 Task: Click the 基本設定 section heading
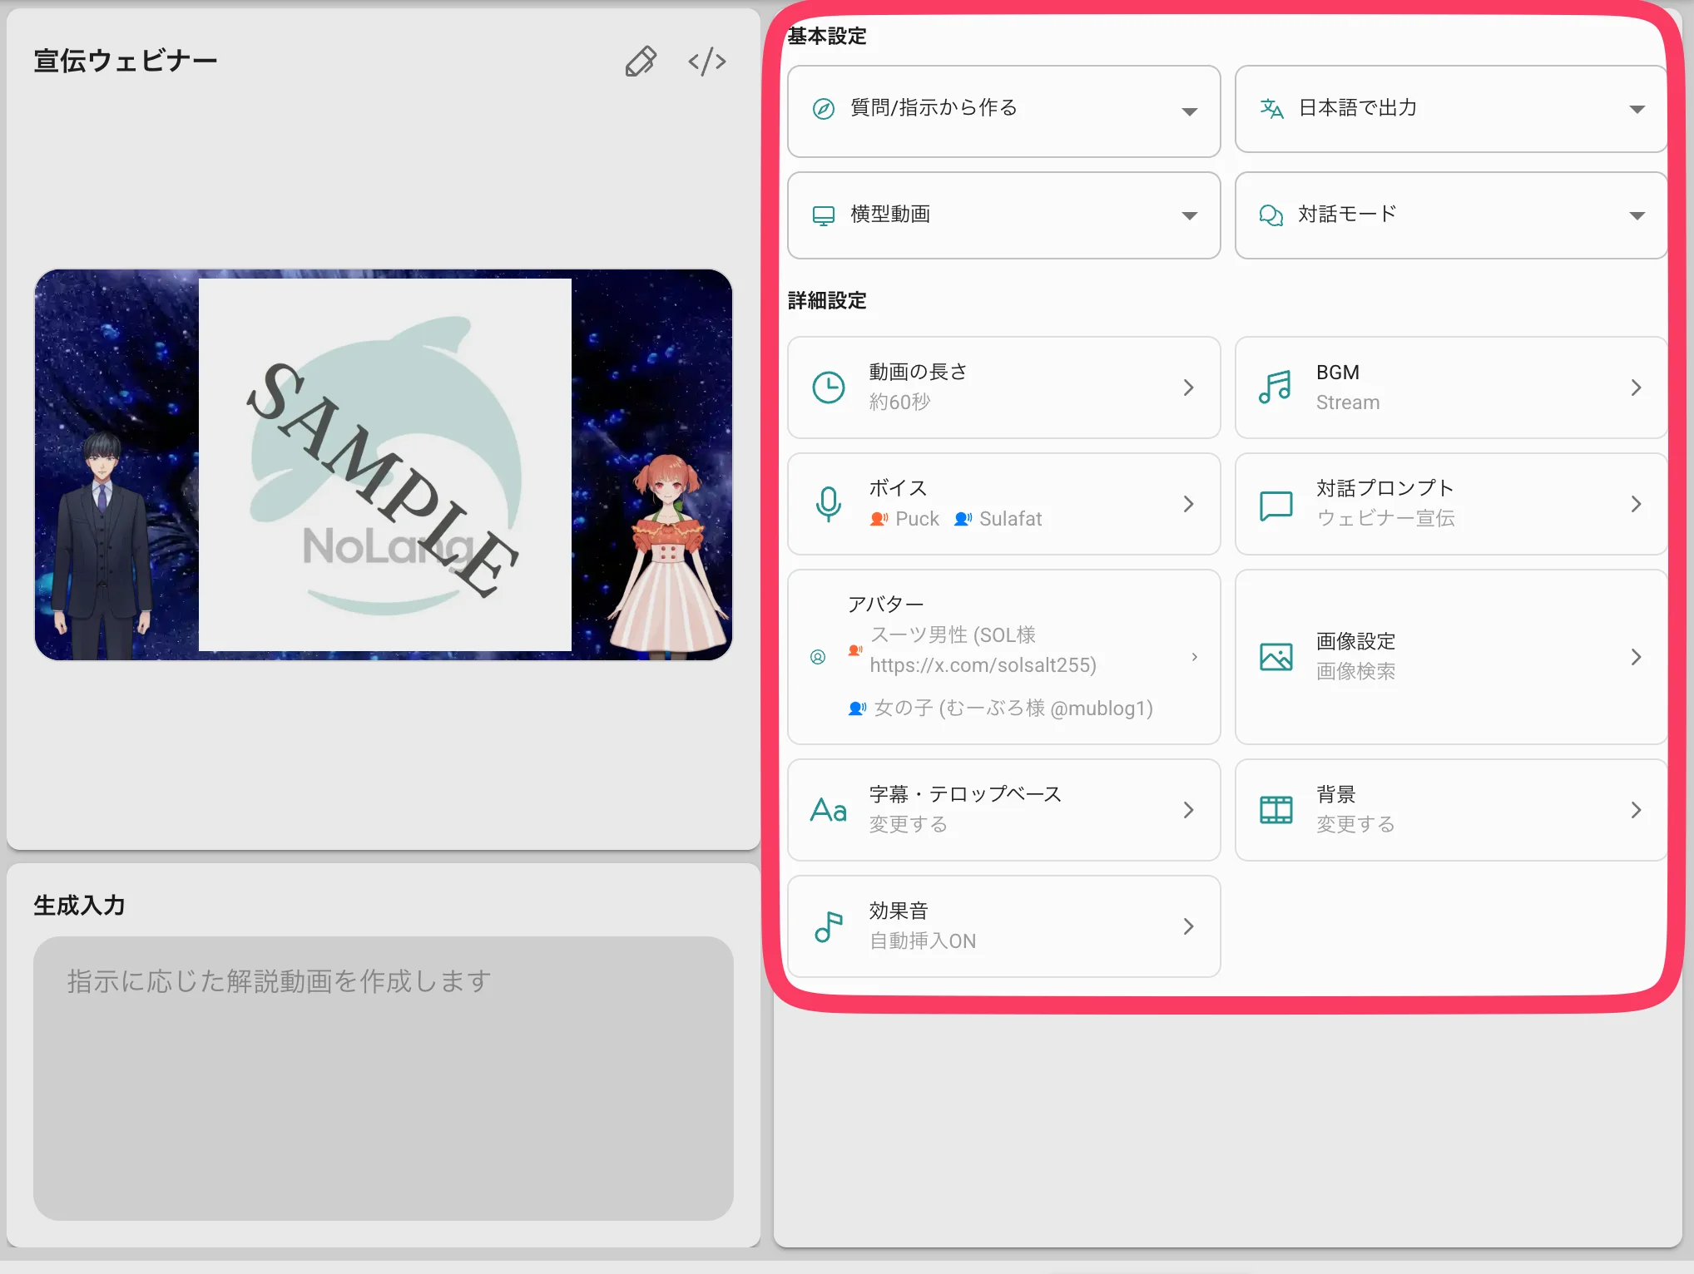(827, 37)
